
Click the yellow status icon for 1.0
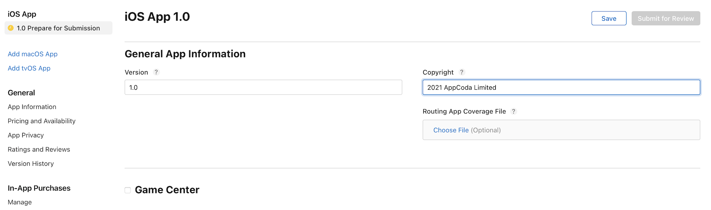pos(11,28)
